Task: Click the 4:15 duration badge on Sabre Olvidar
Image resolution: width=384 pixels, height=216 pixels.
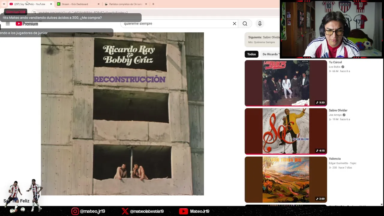Action: (320, 151)
